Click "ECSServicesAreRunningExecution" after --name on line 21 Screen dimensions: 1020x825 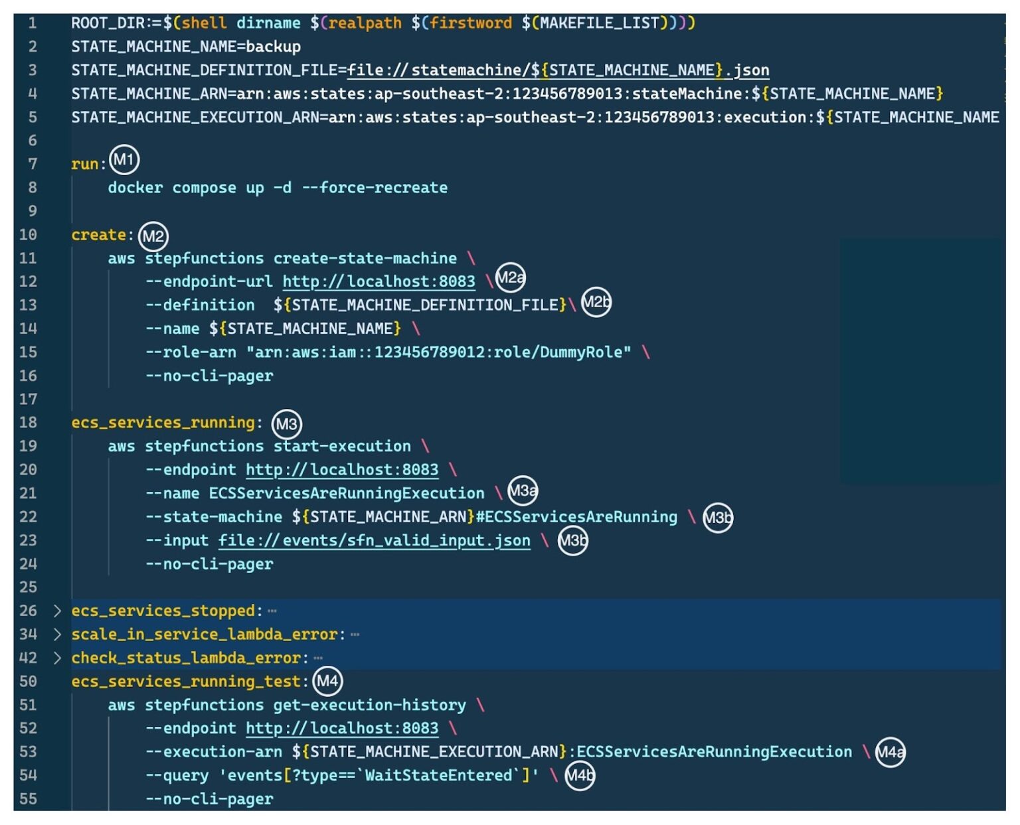(347, 493)
